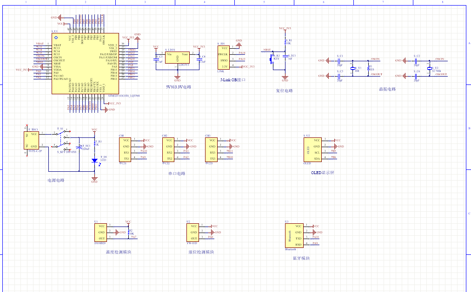Select the T_D1 LED diode symbol
The width and height of the screenshot is (471, 292).
click(x=94, y=161)
